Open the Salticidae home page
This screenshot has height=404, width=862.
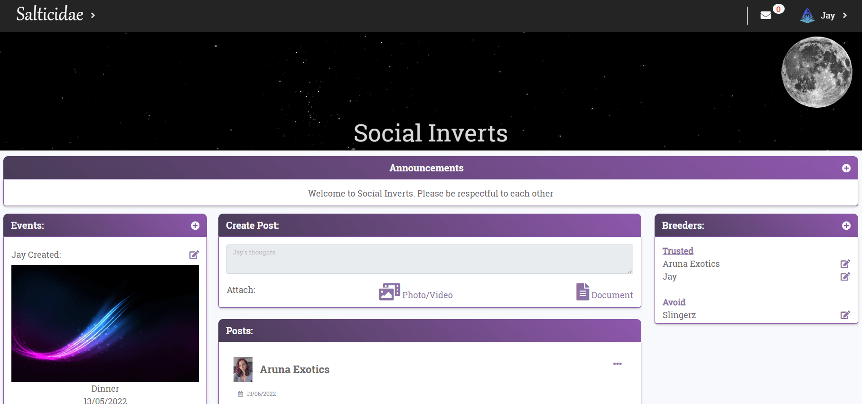click(x=49, y=14)
